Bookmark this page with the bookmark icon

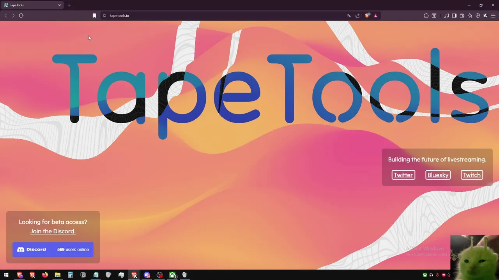point(94,16)
